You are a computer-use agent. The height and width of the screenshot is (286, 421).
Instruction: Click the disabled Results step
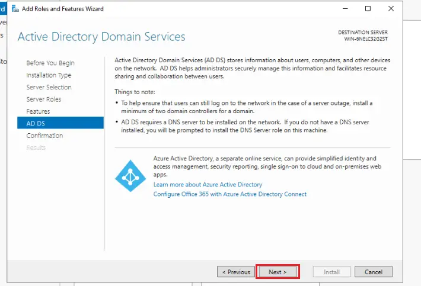(x=36, y=147)
